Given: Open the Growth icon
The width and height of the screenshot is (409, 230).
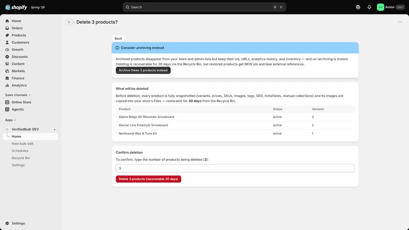Looking at the screenshot, I should [7, 50].
